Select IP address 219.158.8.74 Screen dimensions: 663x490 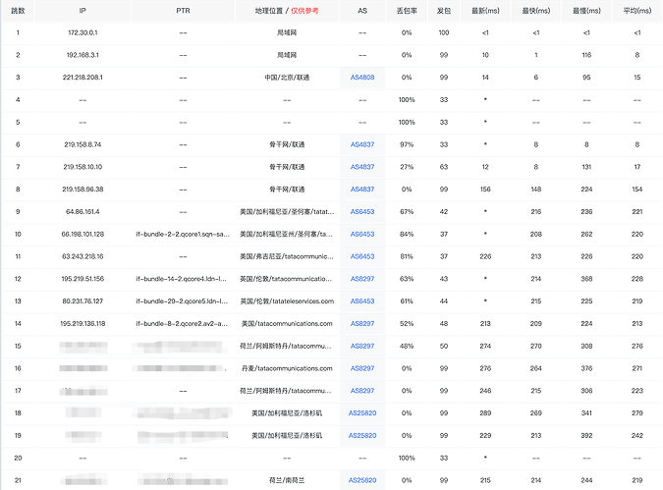coord(83,145)
